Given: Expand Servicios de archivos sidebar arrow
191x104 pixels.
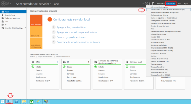Looking at the screenshot, I should [x=26, y=28].
